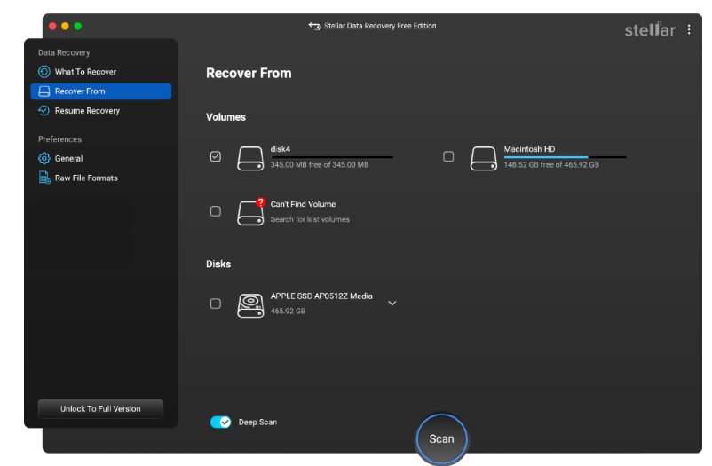Open the three-dot more options menu

[x=689, y=30]
